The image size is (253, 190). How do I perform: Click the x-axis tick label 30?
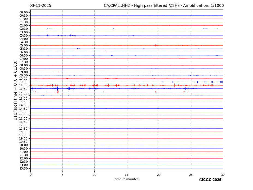point(223,175)
